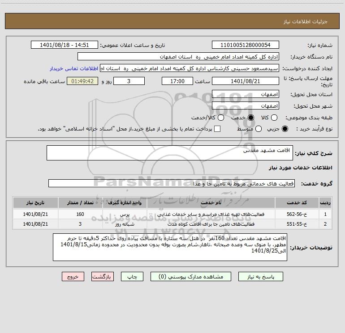Click the deadline time field 17:00

coord(177,81)
